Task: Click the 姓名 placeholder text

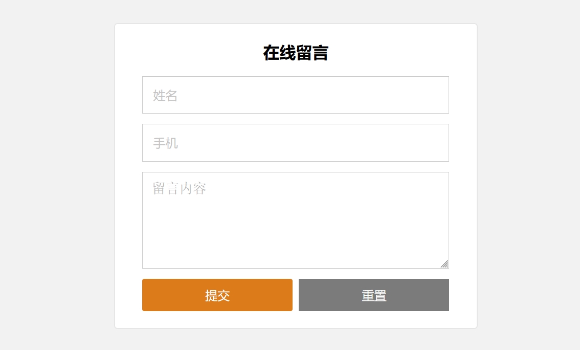Action: click(x=165, y=96)
